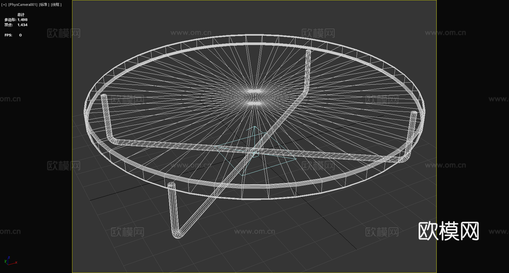The width and height of the screenshot is (509, 273).
Task: Open the [+] viewport general menu
Action: click(4, 5)
